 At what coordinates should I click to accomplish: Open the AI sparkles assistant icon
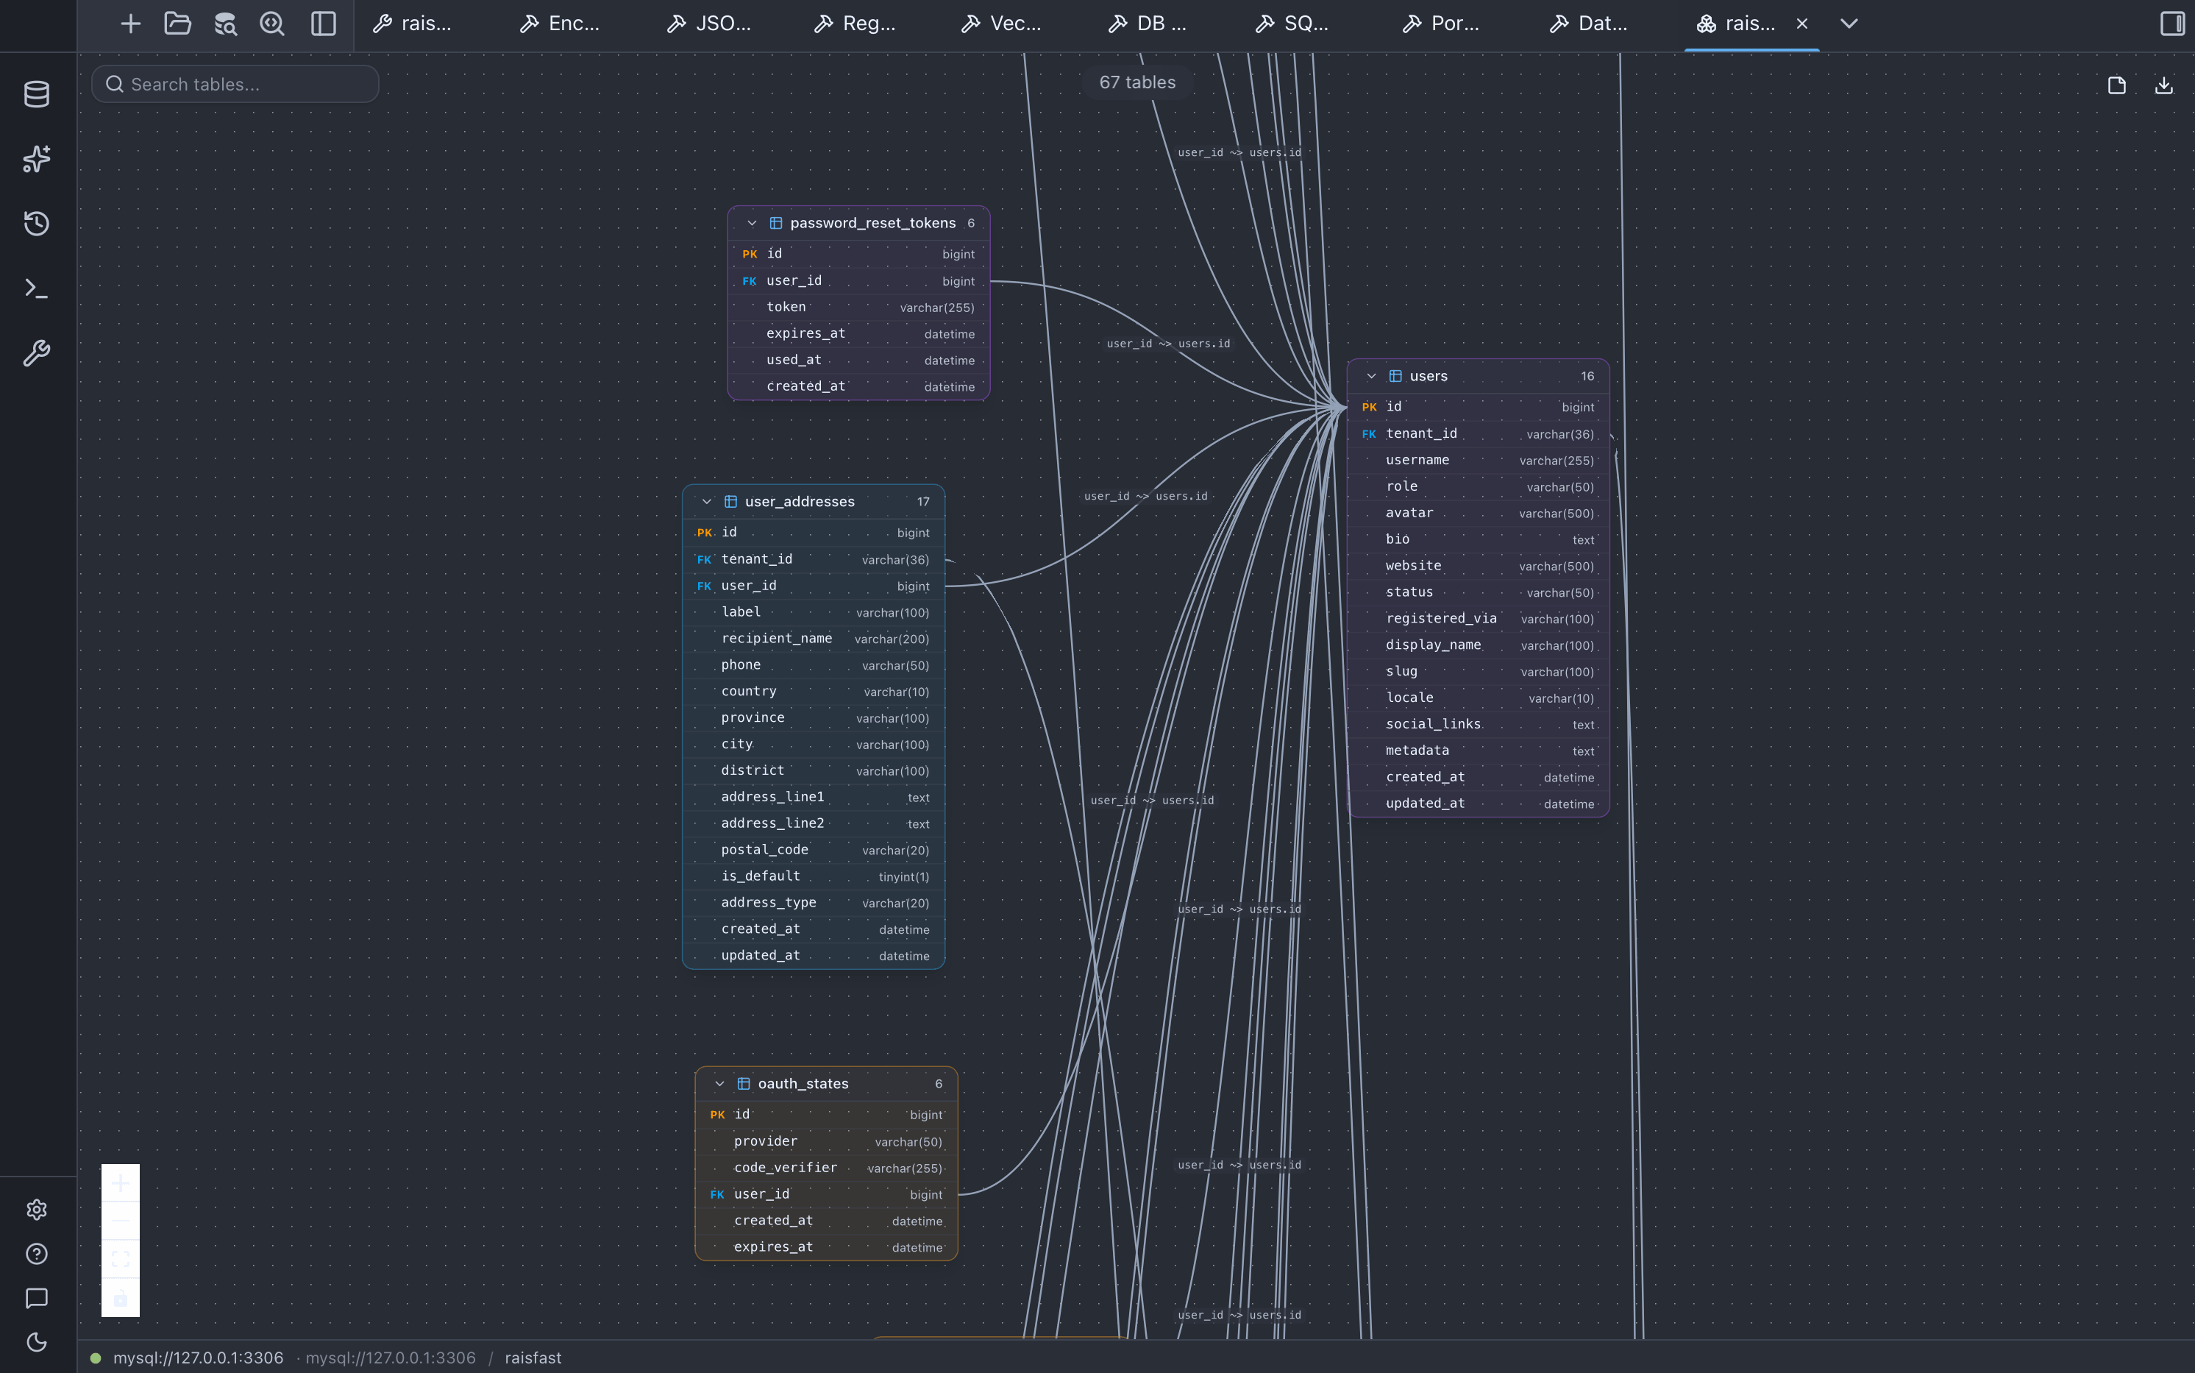36,159
